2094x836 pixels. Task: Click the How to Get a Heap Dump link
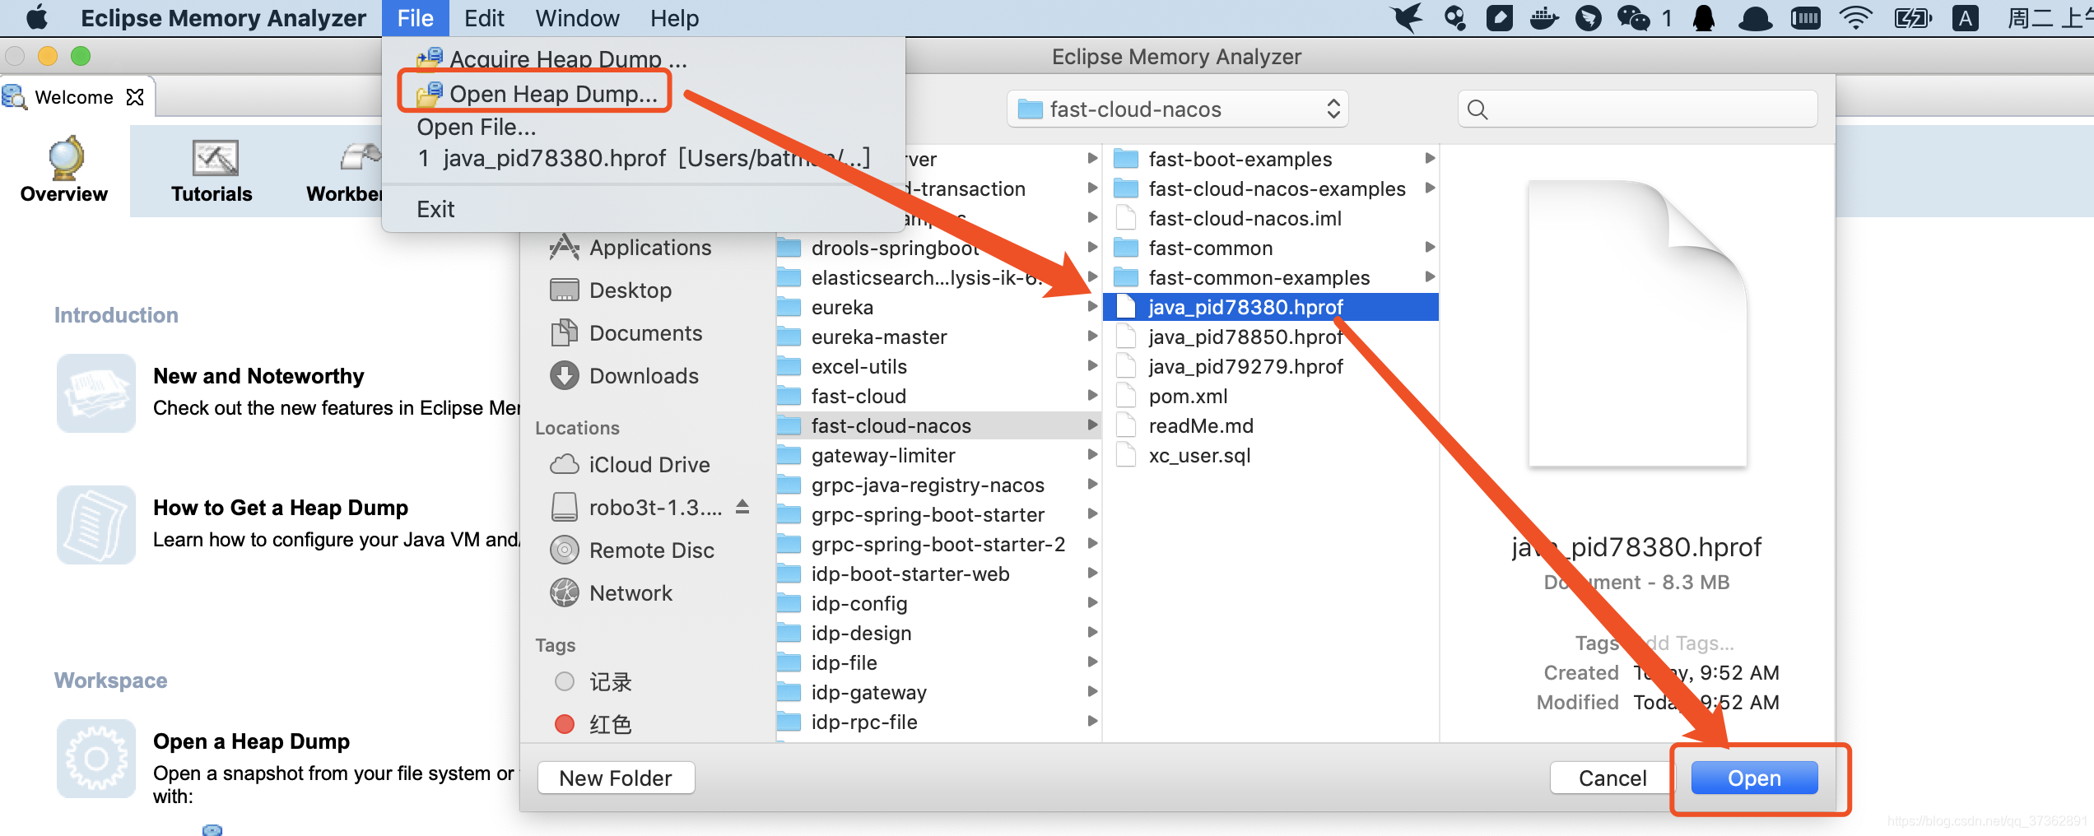281,508
